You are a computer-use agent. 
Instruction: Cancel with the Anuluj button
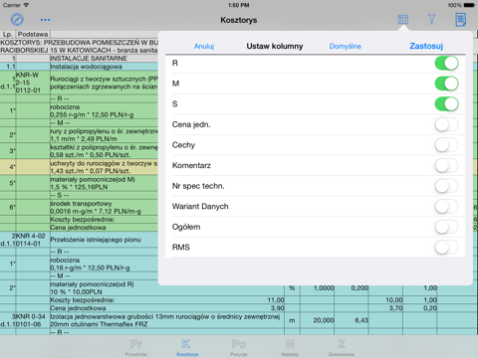click(x=204, y=46)
